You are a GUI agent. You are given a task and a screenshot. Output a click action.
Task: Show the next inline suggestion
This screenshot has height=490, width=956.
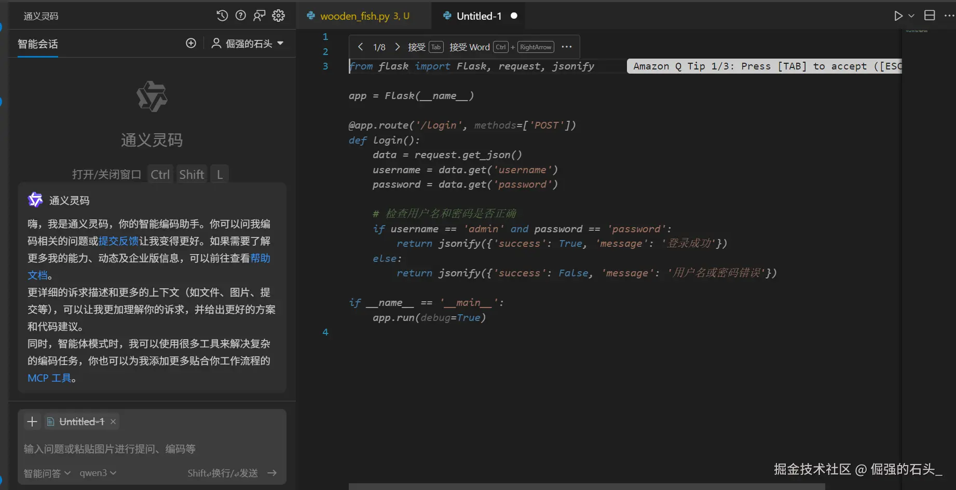pos(398,47)
